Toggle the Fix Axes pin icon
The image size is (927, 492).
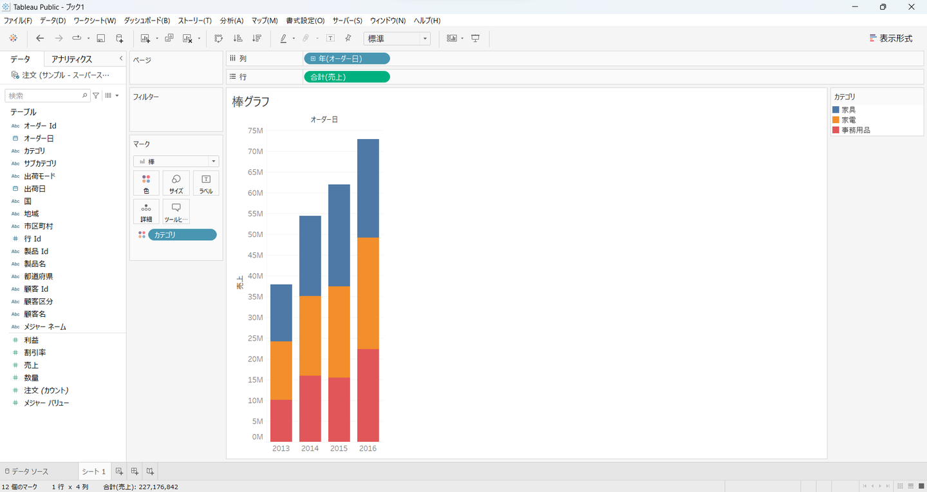348,39
